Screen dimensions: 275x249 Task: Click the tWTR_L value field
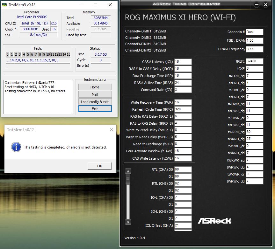click(183, 130)
